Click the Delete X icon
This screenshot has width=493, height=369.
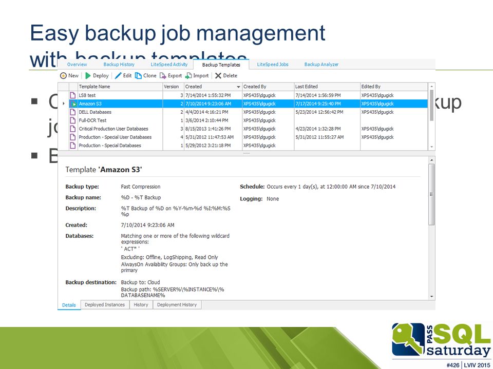[218, 76]
